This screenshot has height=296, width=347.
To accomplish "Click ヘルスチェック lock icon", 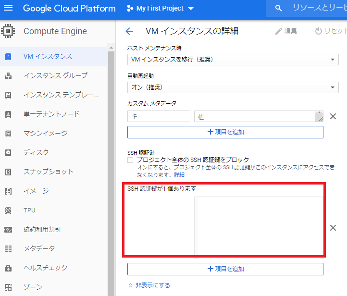I will [8, 268].
